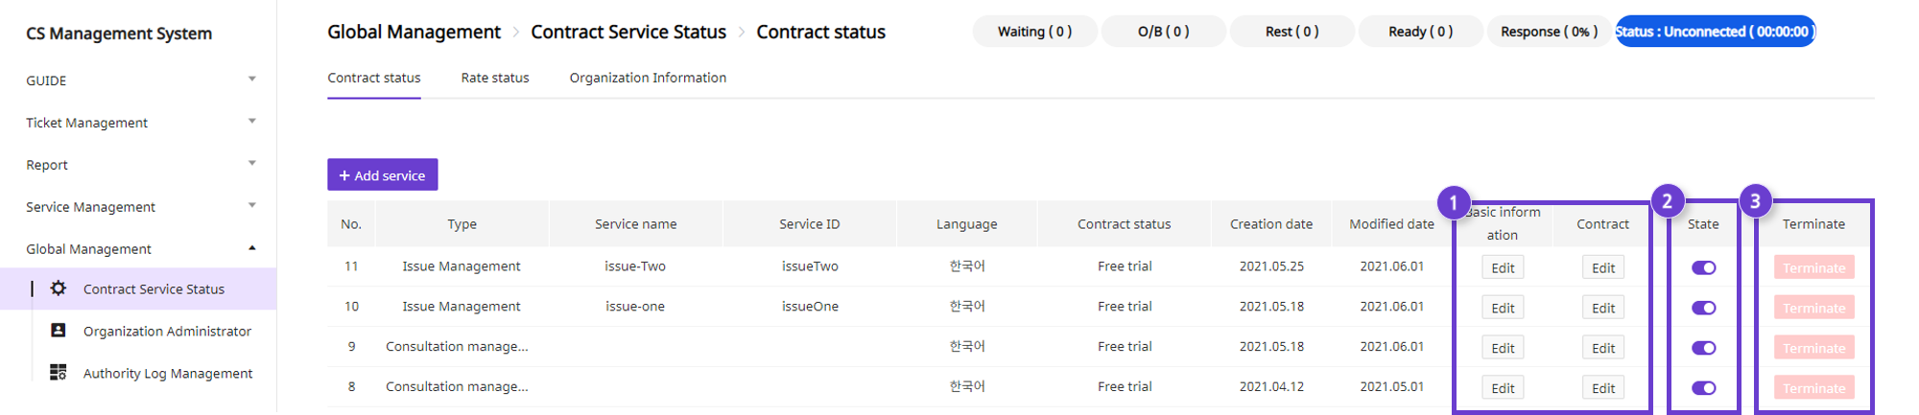This screenshot has width=1919, height=415.
Task: Click the Authority Log Management icon
Action: (59, 373)
